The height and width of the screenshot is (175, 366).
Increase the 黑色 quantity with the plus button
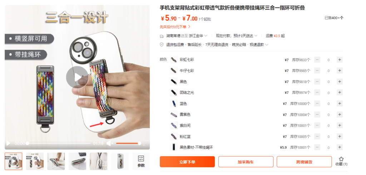[340, 82]
